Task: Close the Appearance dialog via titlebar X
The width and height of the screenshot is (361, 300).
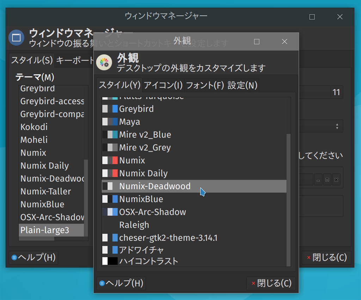Action: [x=284, y=42]
